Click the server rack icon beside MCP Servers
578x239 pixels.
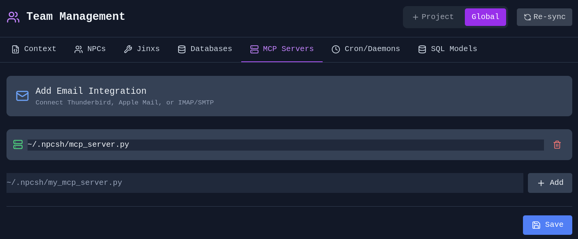(x=254, y=49)
